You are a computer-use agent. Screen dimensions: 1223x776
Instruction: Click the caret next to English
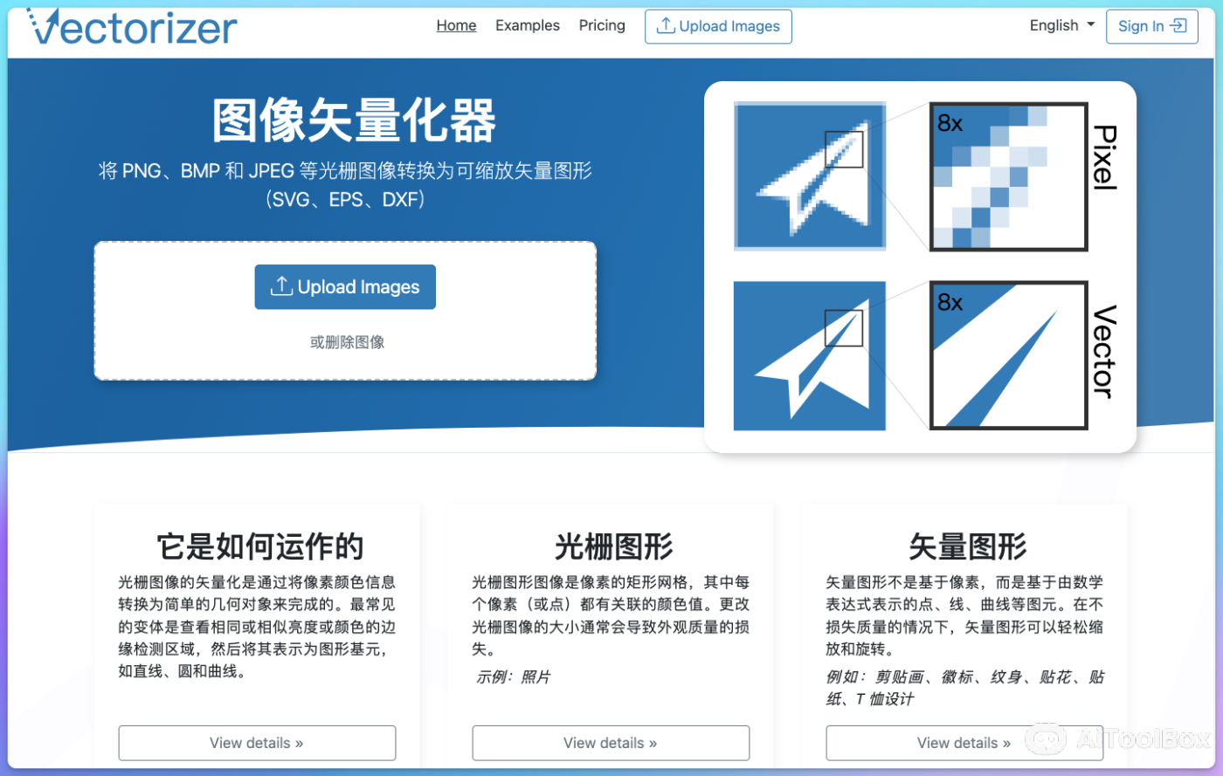(1090, 25)
